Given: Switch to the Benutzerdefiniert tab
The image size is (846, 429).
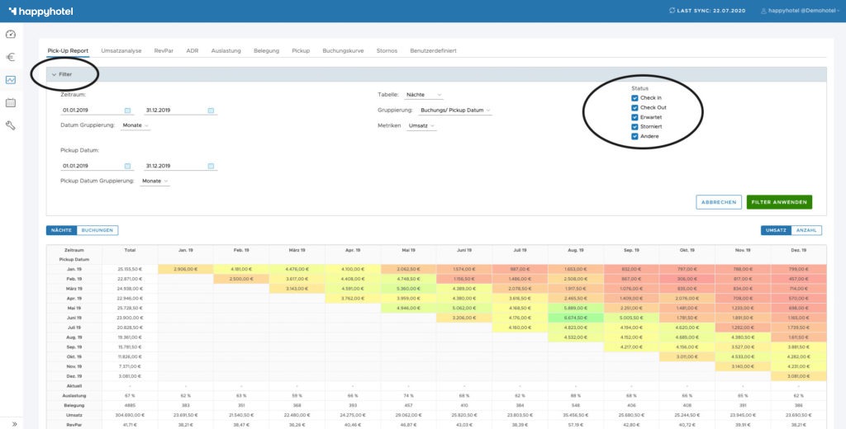Looking at the screenshot, I should point(433,50).
